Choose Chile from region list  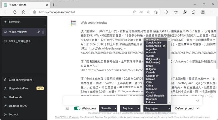[x=156, y=82]
